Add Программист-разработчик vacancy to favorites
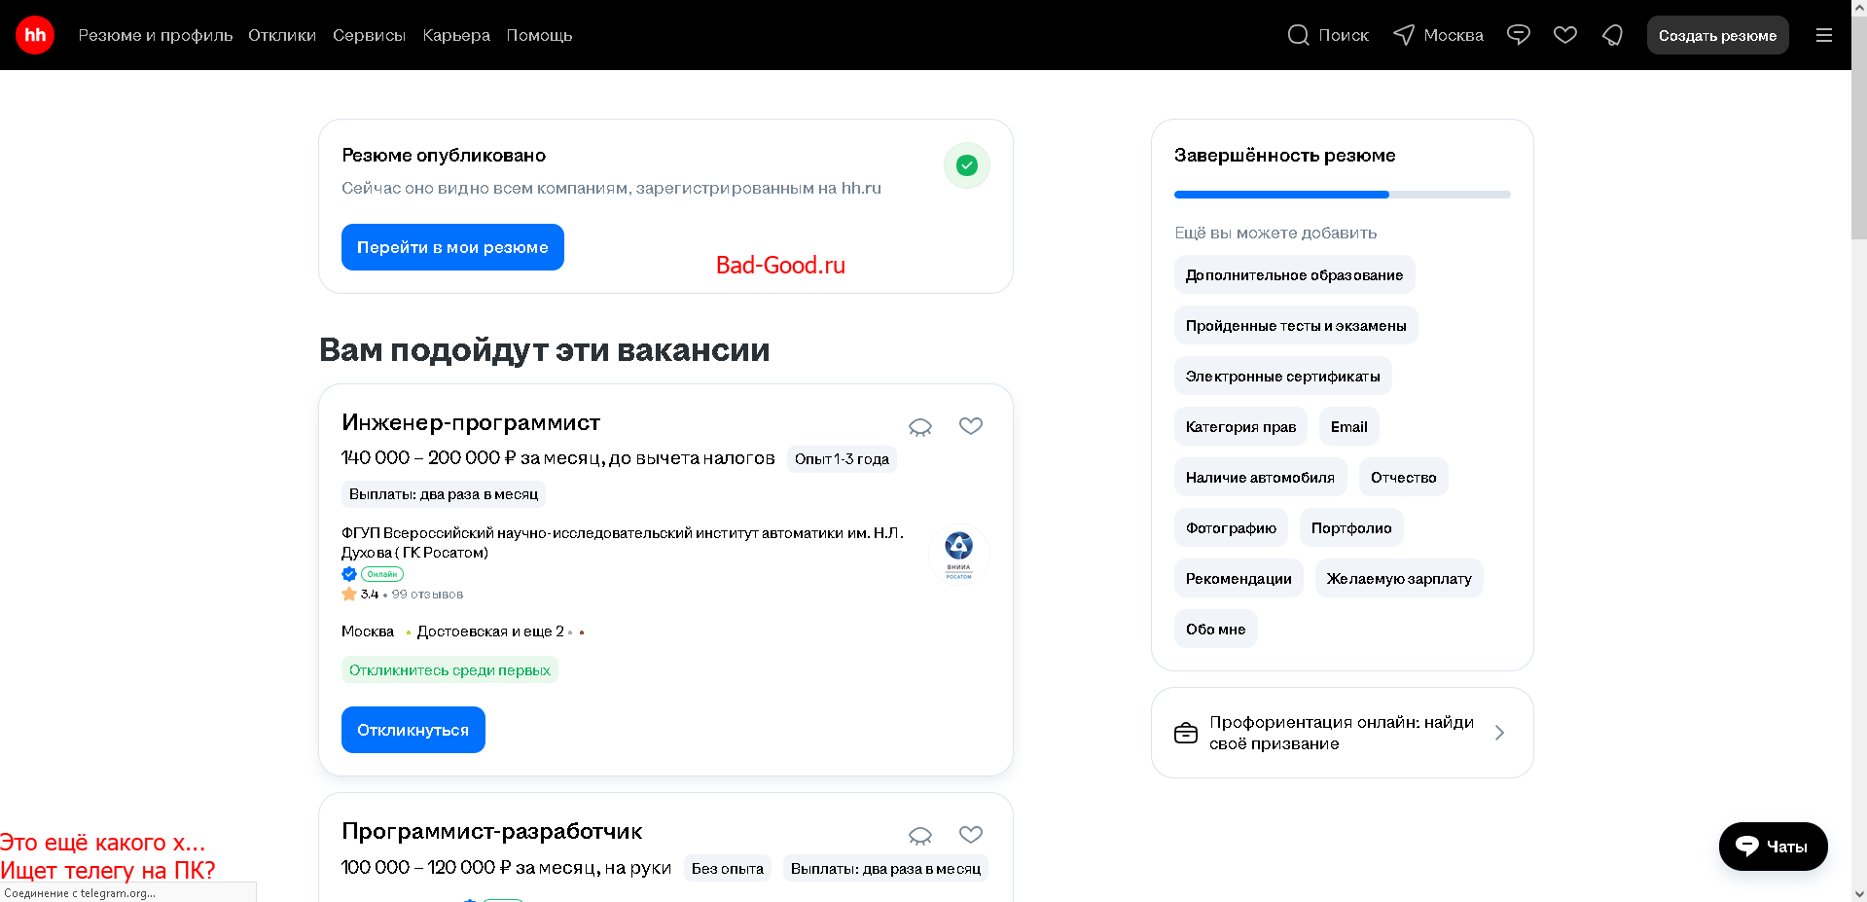This screenshot has width=1867, height=902. (970, 835)
